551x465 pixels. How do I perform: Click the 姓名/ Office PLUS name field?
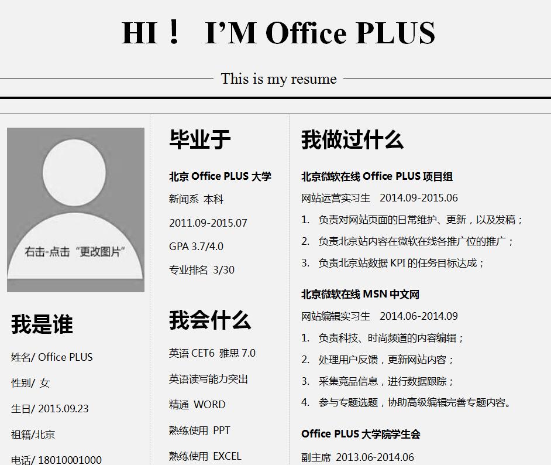click(x=52, y=357)
